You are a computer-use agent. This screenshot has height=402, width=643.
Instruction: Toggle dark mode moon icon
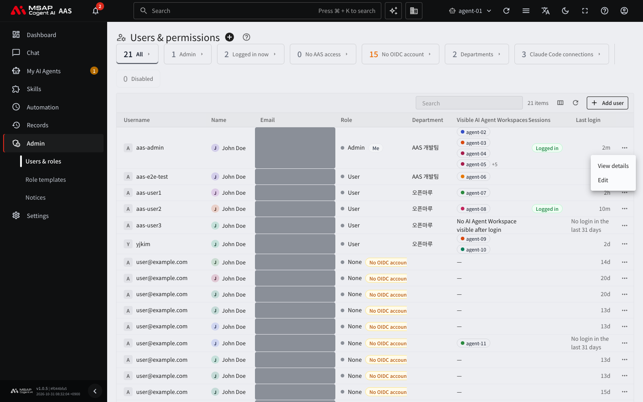(x=565, y=11)
